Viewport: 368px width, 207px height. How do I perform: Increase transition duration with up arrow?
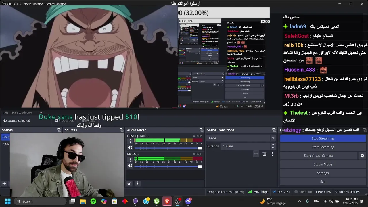(x=273, y=145)
